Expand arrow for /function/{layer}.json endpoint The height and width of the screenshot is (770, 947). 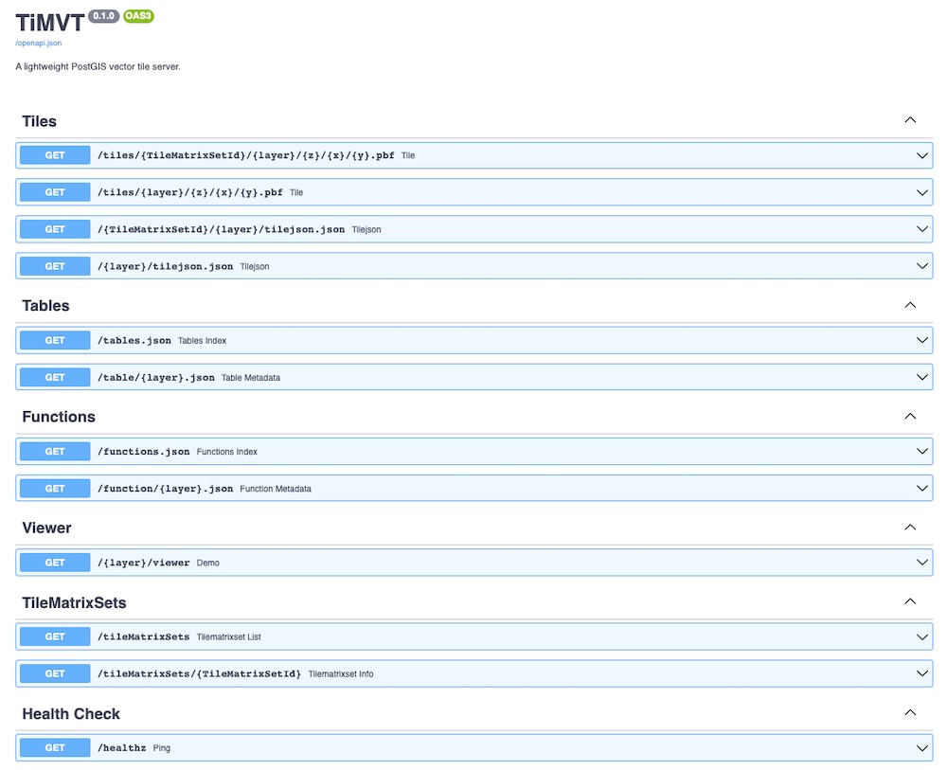pos(922,488)
